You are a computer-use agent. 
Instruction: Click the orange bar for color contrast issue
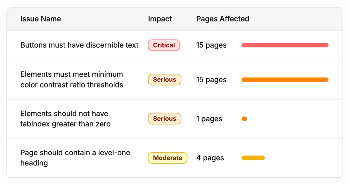(285, 80)
